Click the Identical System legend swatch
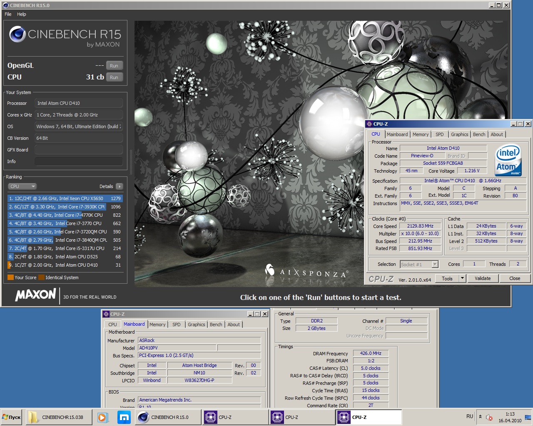Screen dimensions: 533x426 pos(41,277)
